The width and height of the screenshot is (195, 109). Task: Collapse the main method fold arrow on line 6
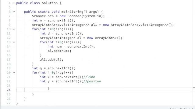click(14, 12)
